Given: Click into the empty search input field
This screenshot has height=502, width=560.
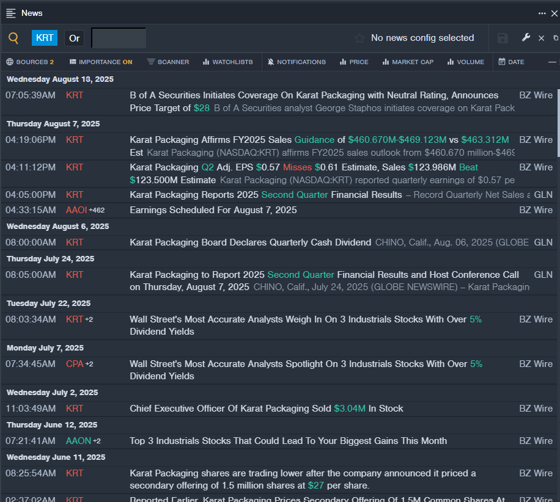Looking at the screenshot, I should click(119, 38).
